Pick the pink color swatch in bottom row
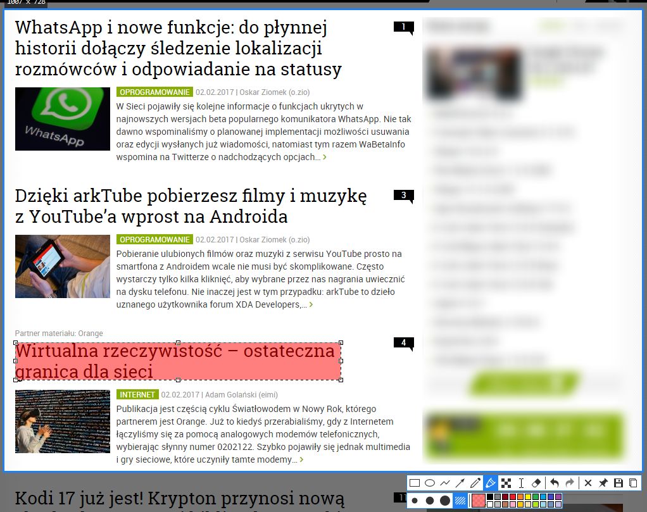647x512 pixels. [513, 504]
